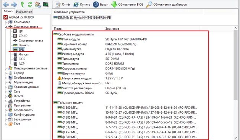
Task: Click the Купить toolbar button
Action: click(x=81, y=5)
